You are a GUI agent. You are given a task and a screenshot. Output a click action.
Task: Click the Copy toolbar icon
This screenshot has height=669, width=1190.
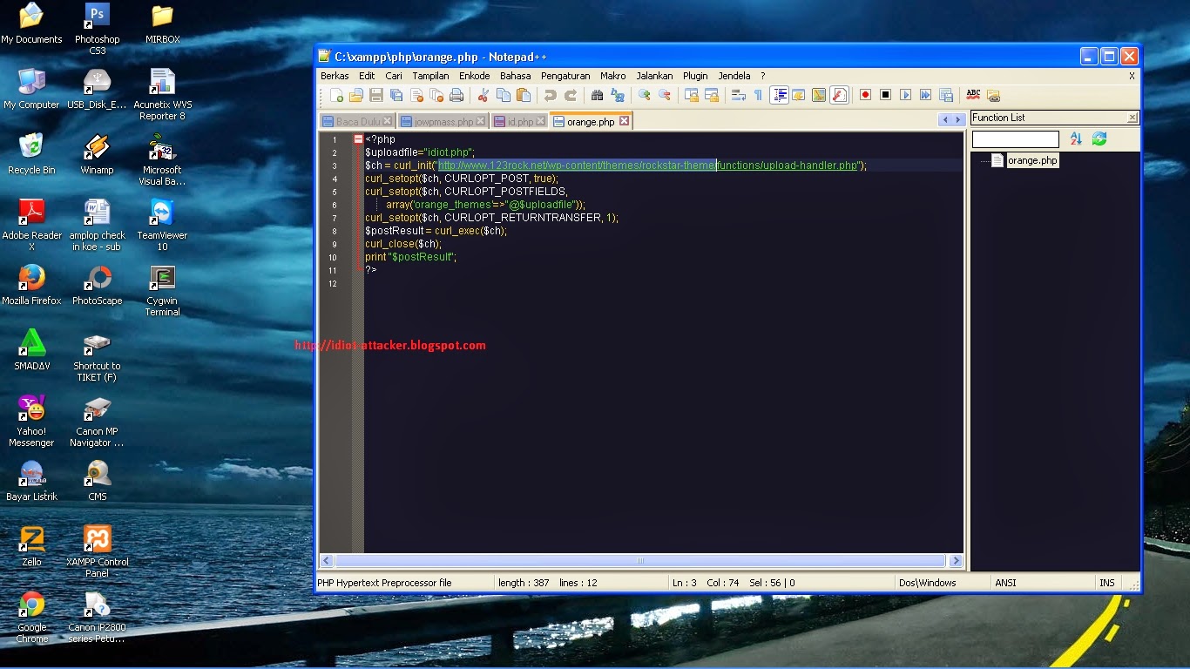click(503, 95)
